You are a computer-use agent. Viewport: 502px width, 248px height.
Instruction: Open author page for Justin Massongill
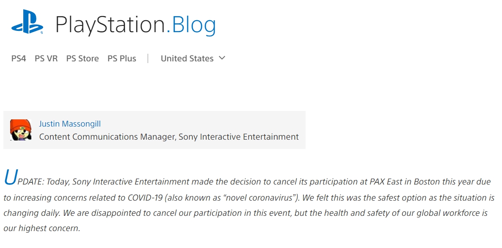click(x=70, y=124)
